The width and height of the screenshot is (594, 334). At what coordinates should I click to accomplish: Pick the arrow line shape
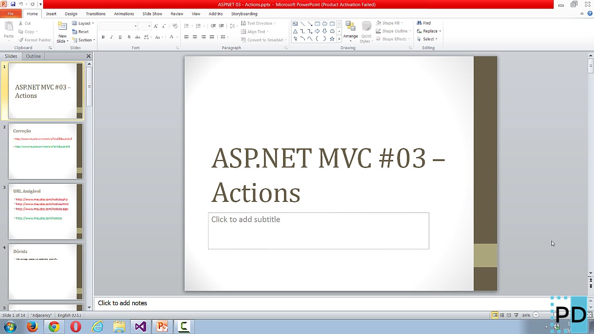[x=310, y=24]
